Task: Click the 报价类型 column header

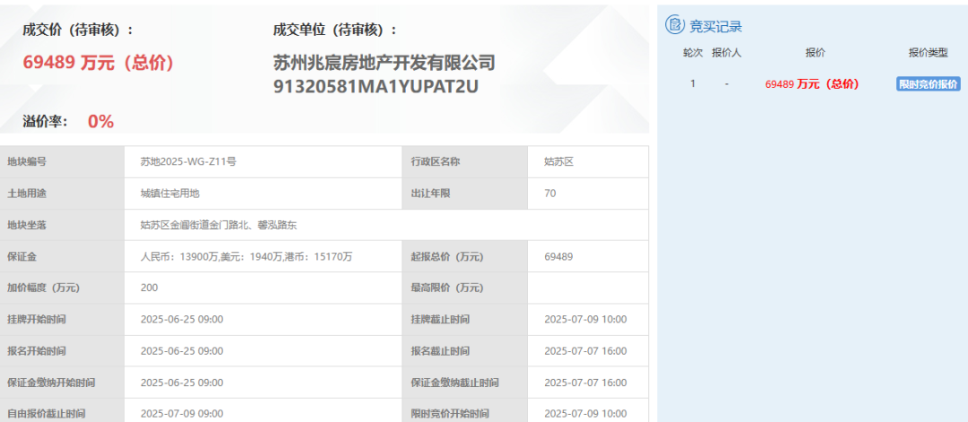Action: pyautogui.click(x=928, y=53)
